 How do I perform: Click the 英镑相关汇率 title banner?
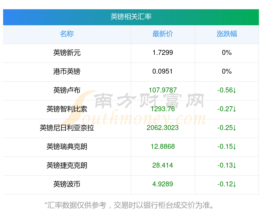131,17
